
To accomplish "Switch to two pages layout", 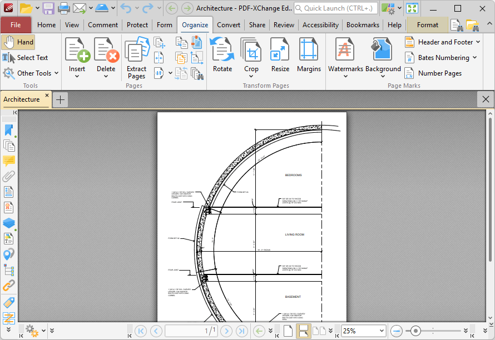I will 319,331.
